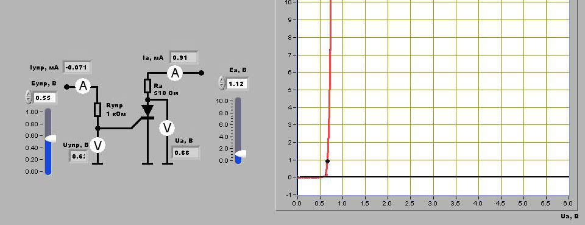The width and height of the screenshot is (585, 225).
Task: Click the Ua voltmeter V symbol
Action: pyautogui.click(x=167, y=128)
